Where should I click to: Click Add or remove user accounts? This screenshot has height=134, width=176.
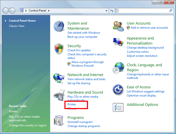(x=149, y=28)
